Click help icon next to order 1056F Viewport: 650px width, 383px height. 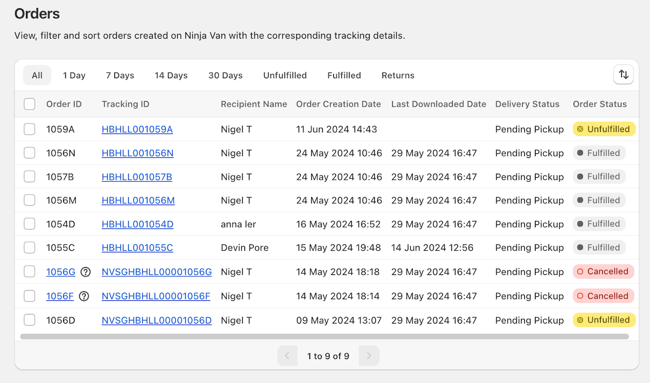[84, 296]
